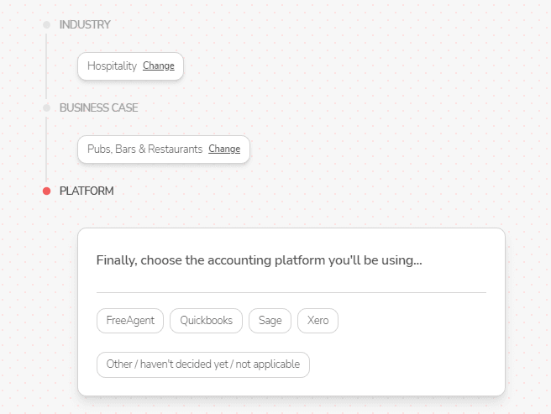The width and height of the screenshot is (551, 414).
Task: Change the Hospitality industry selection
Action: (159, 66)
